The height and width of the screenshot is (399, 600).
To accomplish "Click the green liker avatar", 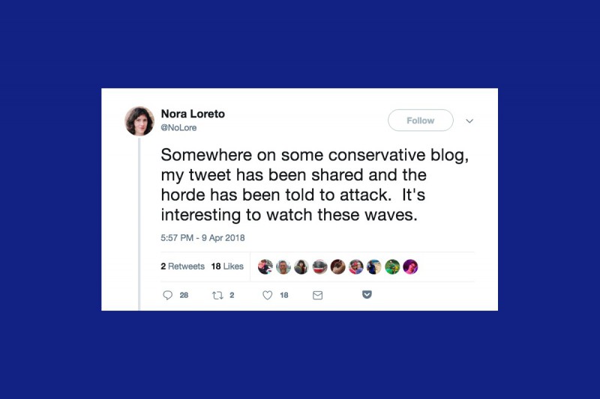I will point(392,267).
